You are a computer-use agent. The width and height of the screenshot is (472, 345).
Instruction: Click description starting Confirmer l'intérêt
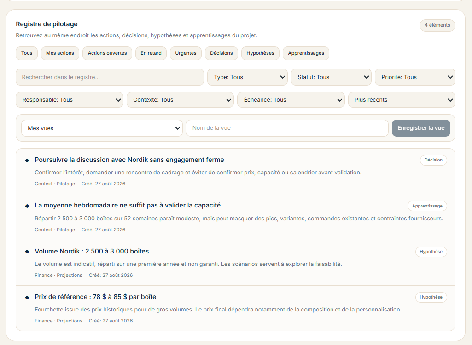coord(198,172)
